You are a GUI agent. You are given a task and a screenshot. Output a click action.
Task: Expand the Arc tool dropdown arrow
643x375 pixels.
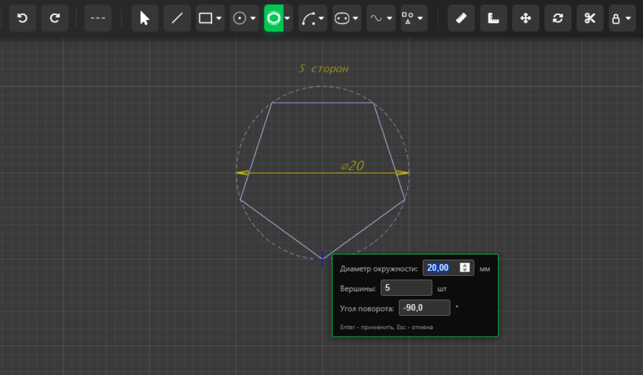tap(321, 18)
